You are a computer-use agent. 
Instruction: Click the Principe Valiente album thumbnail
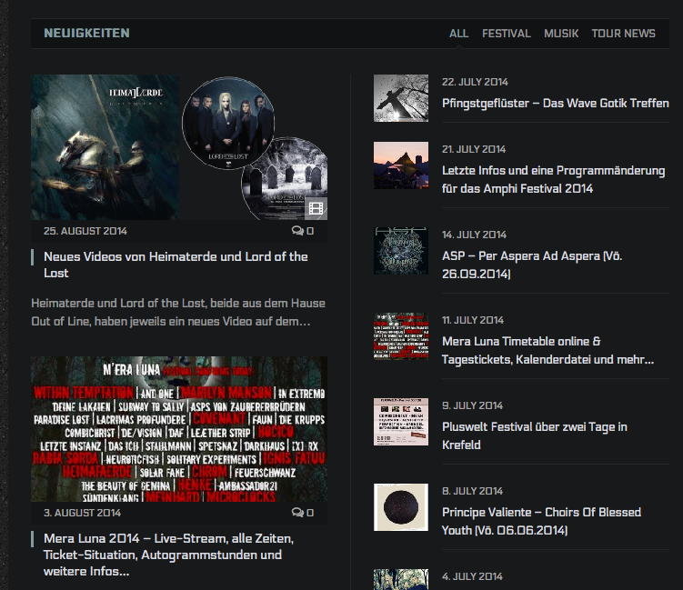(401, 507)
